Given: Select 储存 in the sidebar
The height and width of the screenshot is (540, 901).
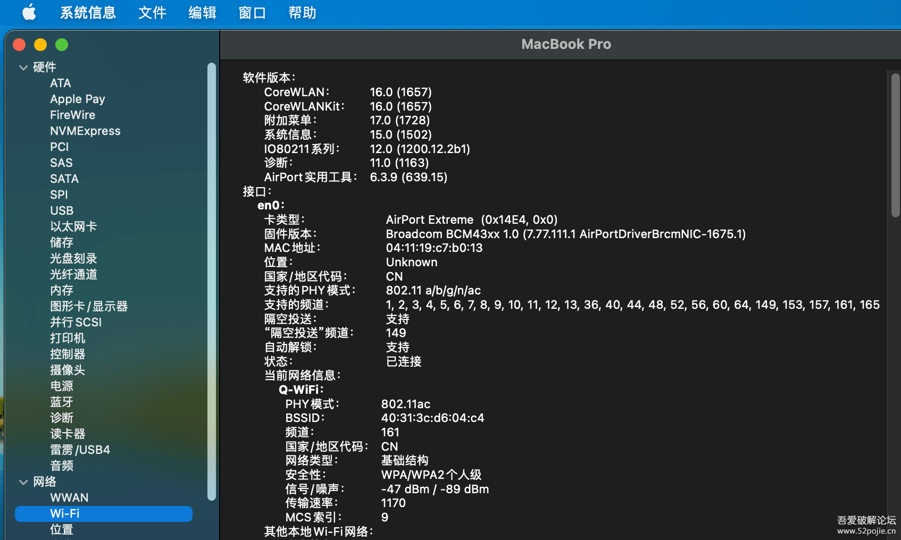Looking at the screenshot, I should click(x=62, y=243).
